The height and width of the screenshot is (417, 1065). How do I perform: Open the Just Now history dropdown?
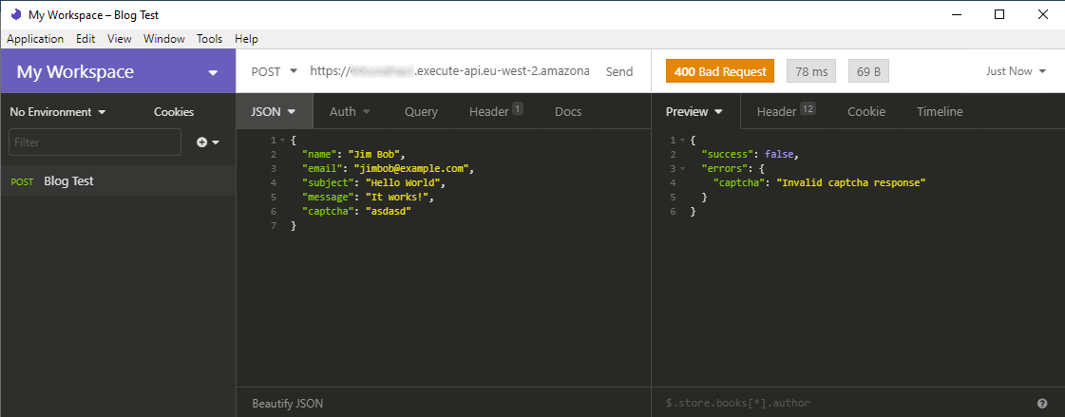(1016, 71)
